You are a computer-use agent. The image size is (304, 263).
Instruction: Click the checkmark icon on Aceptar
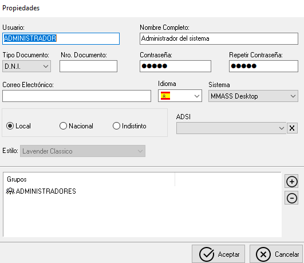coord(207,254)
